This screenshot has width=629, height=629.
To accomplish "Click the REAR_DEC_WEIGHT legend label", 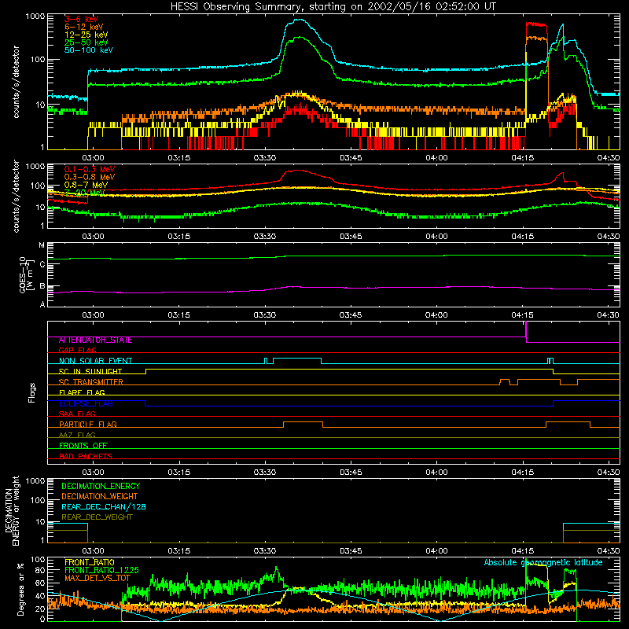I will coord(97,517).
